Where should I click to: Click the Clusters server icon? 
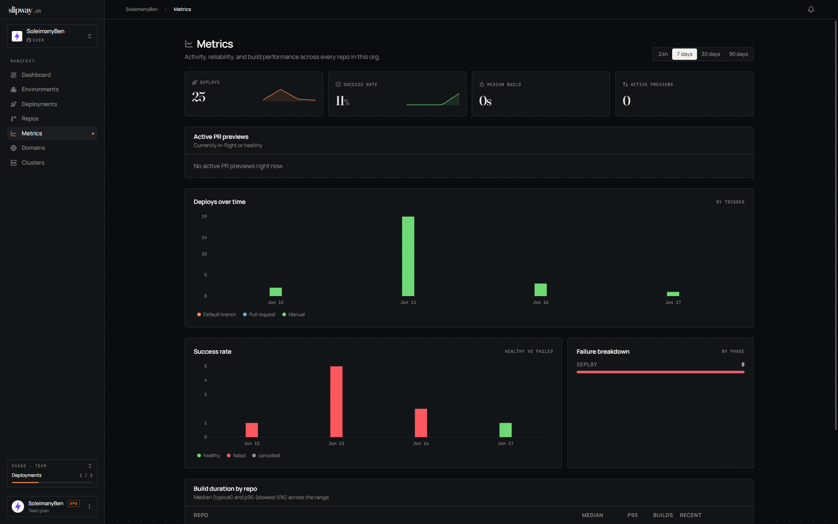14,163
